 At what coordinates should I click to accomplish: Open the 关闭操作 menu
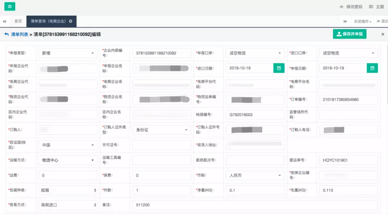(x=362, y=21)
